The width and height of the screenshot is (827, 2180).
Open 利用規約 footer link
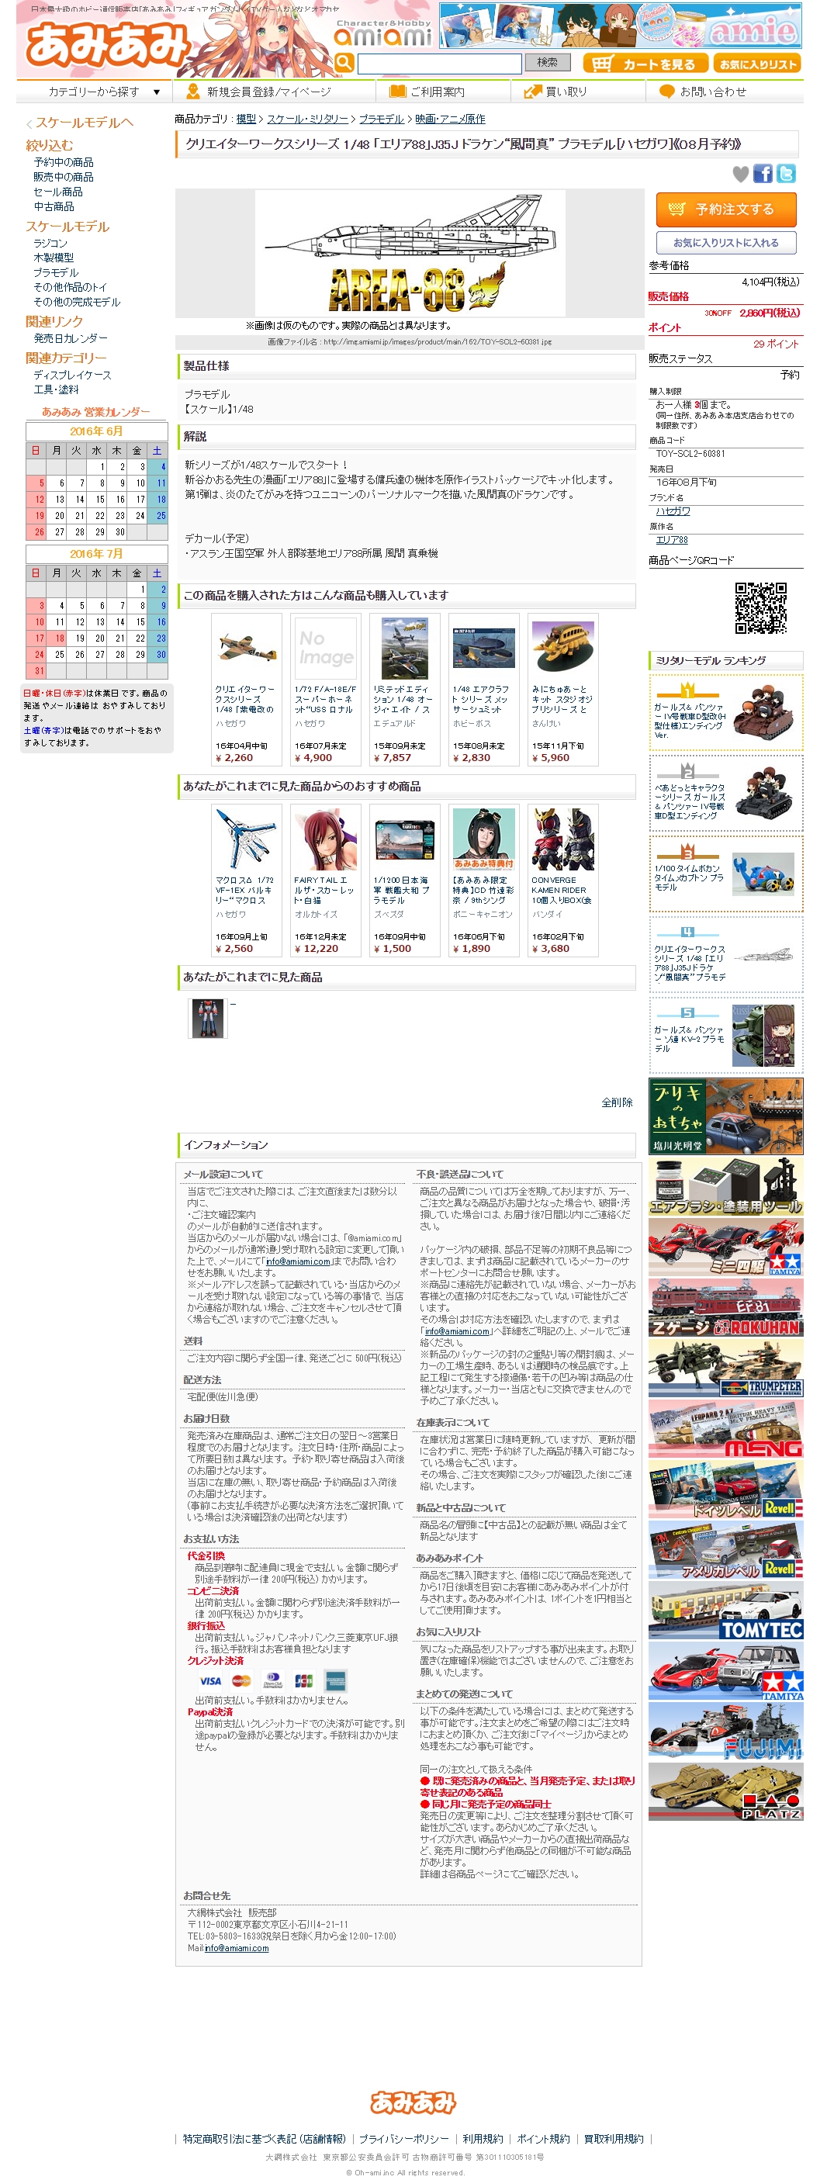click(x=483, y=2139)
